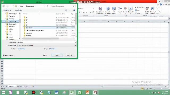Select Links in the navigation tree
Image resolution: width=170 pixels, height=95 pixels.
[11, 34]
